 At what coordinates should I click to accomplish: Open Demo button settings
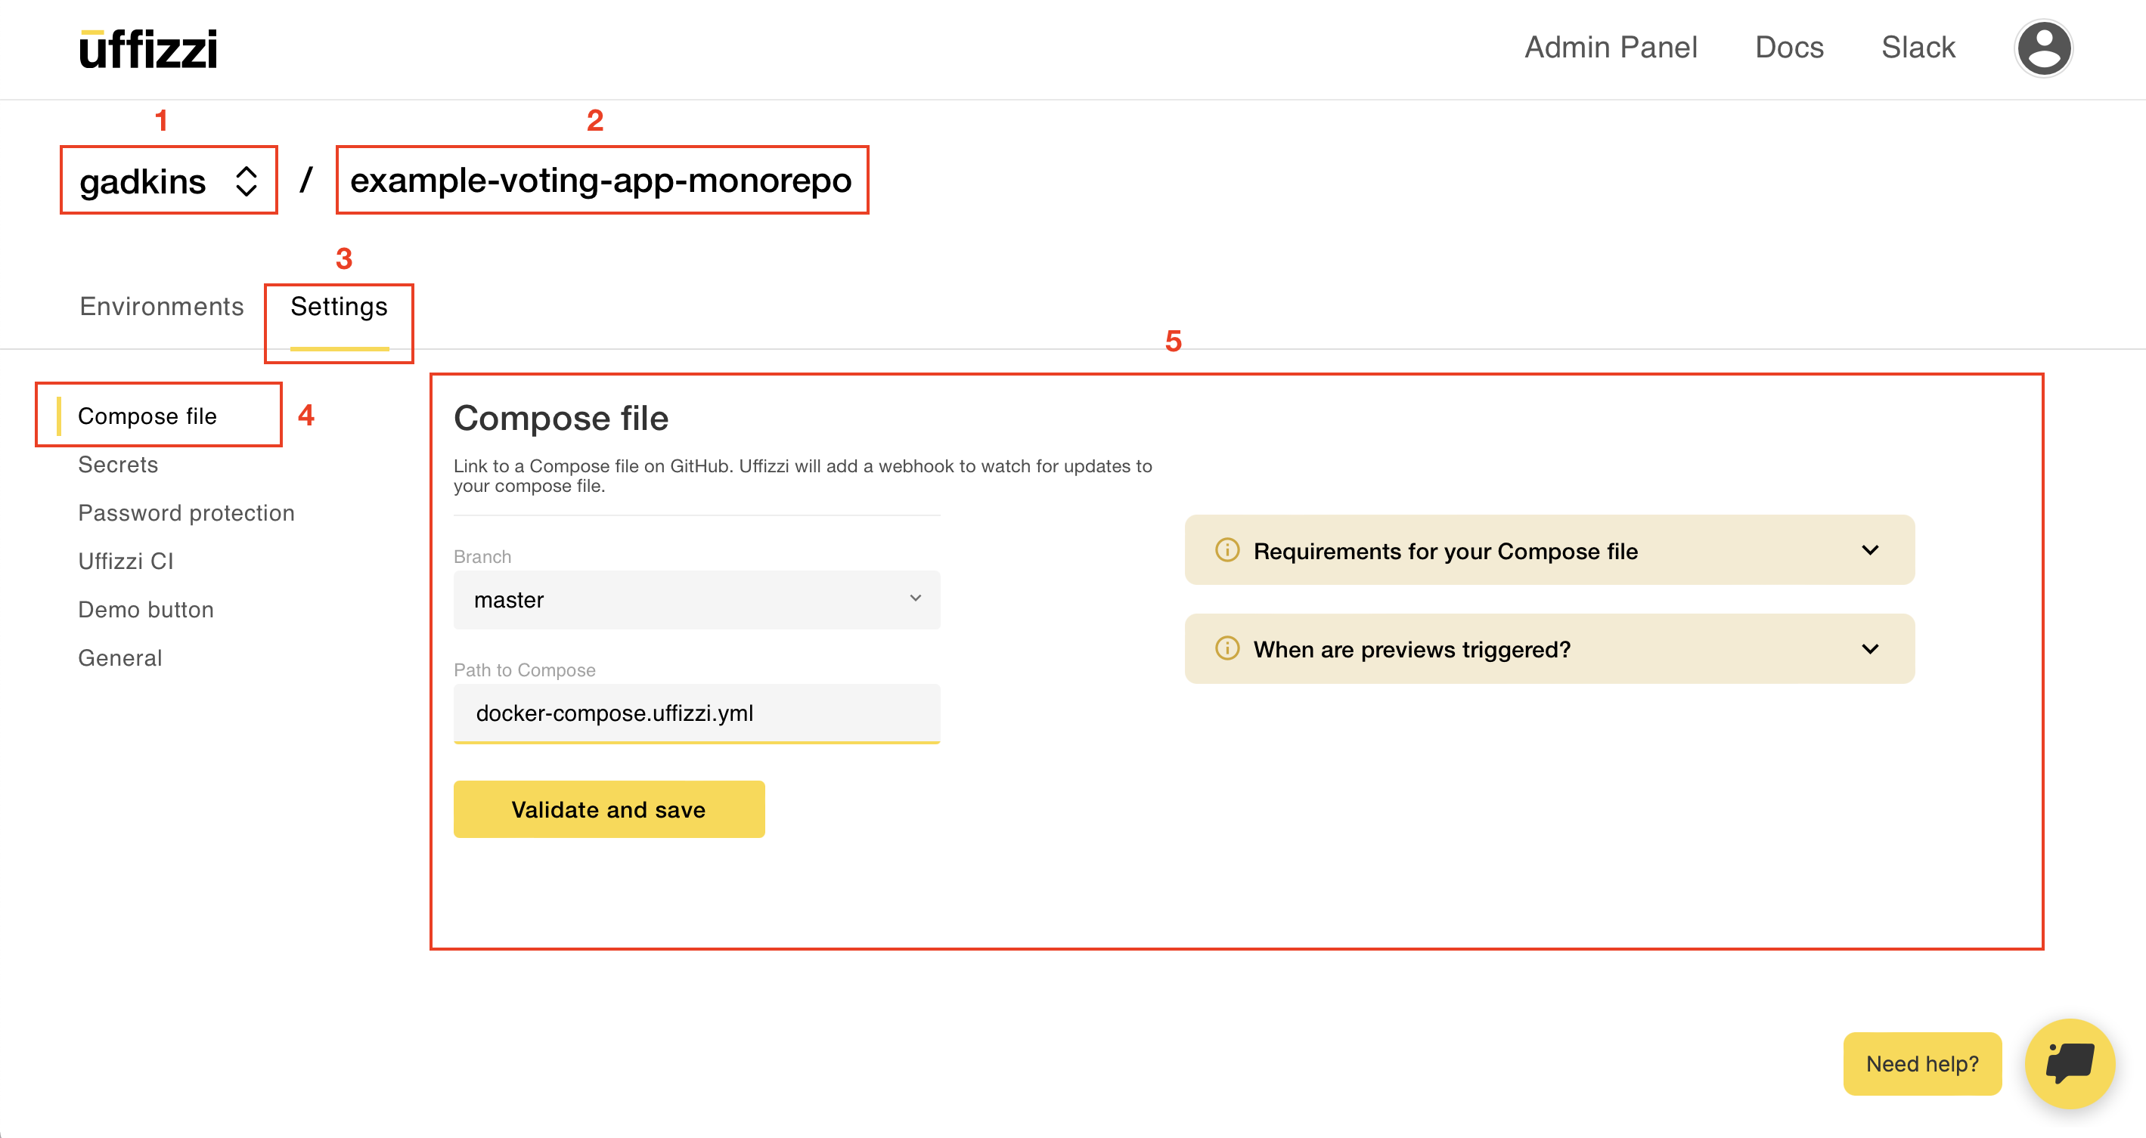(146, 609)
